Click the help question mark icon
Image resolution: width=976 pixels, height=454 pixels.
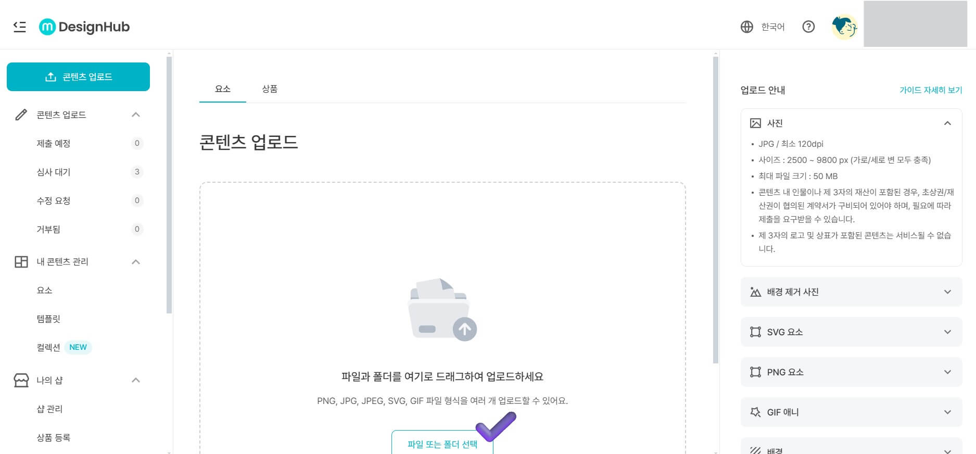click(x=808, y=27)
